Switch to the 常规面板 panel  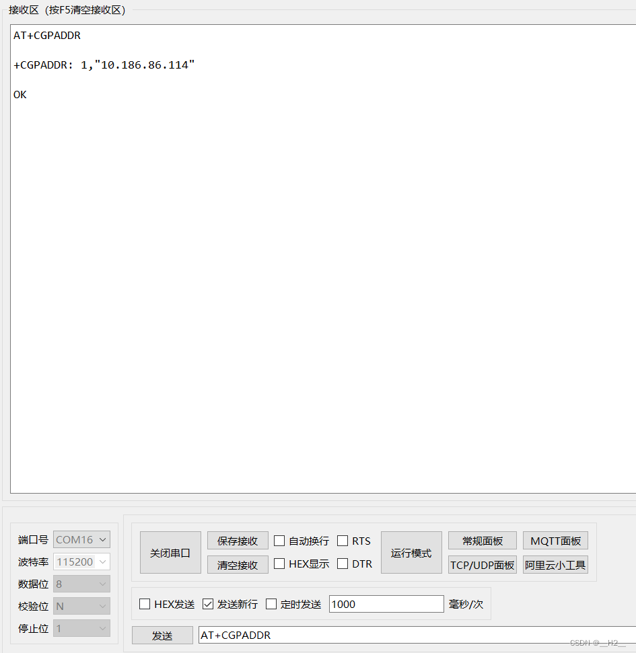(482, 540)
